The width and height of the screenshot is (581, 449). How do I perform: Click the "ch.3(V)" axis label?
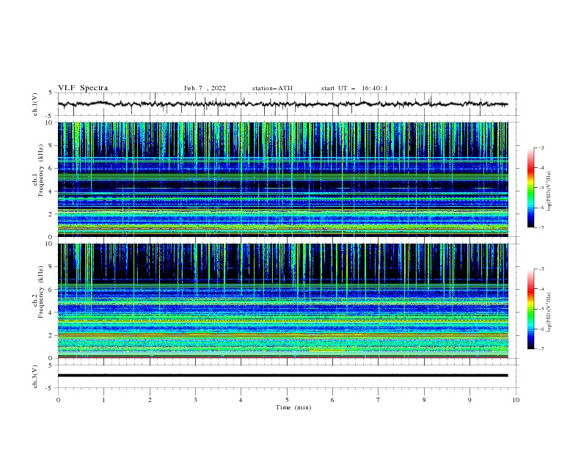[x=35, y=376]
